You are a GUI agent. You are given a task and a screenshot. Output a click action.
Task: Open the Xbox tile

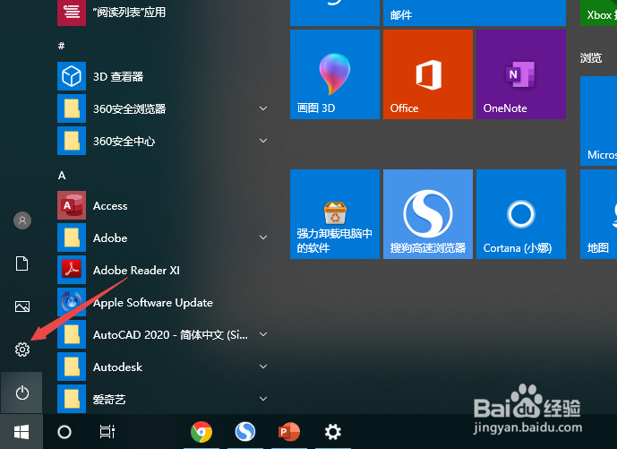(x=598, y=13)
